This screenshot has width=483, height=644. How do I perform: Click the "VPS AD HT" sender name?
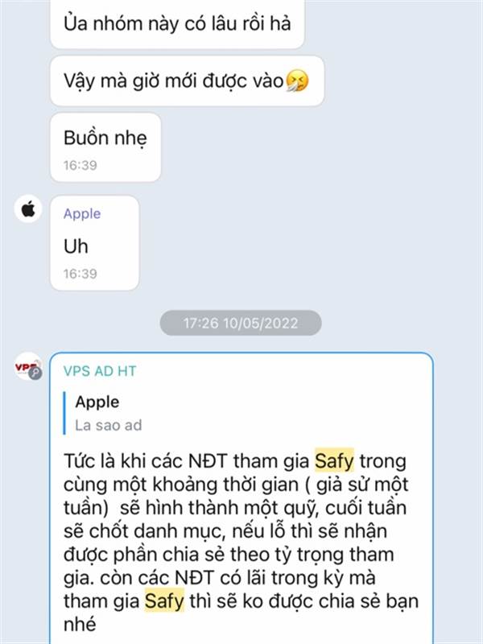tap(99, 371)
